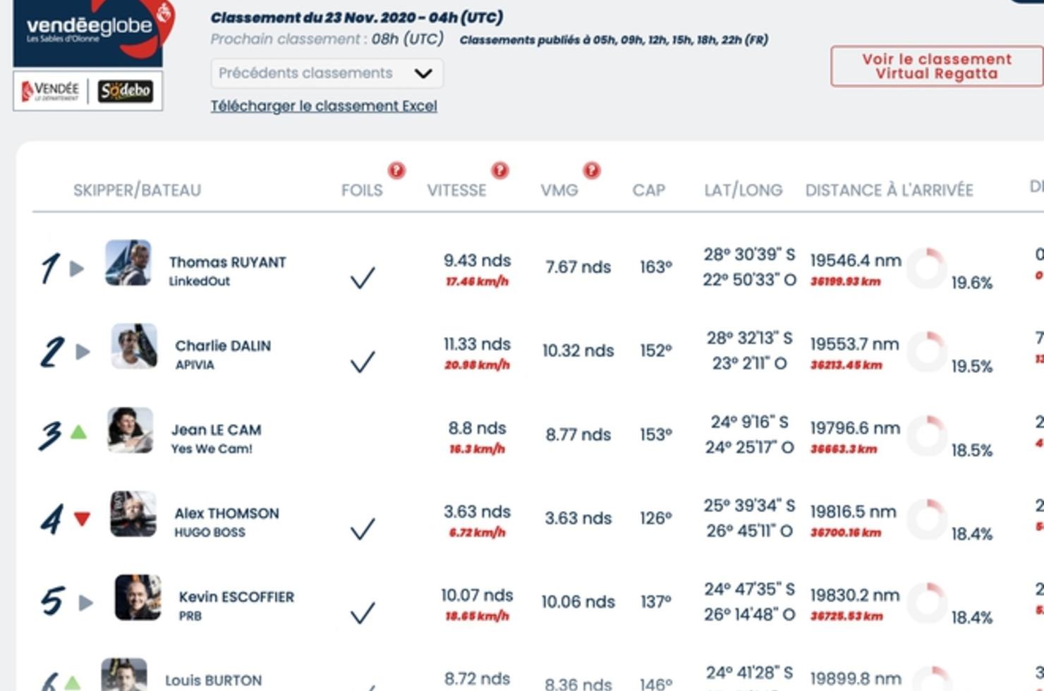Click the VITESSE help question-mark icon

point(500,170)
